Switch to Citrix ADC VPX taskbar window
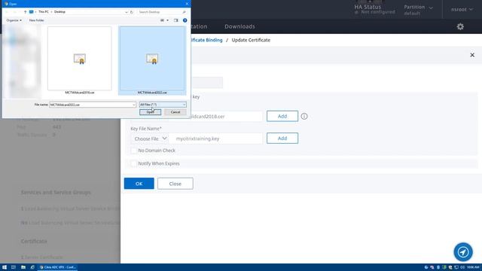 coord(57,267)
